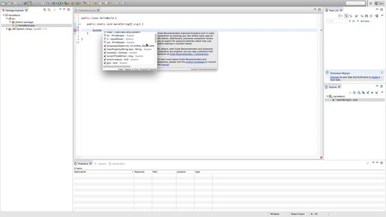
Task: Open the New Task dropdown arrow
Action: tap(342, 16)
